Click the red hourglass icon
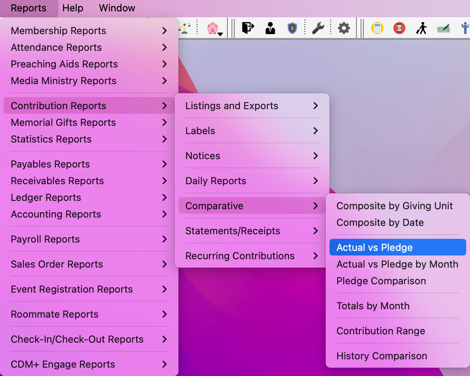470x376 pixels. pos(399,28)
